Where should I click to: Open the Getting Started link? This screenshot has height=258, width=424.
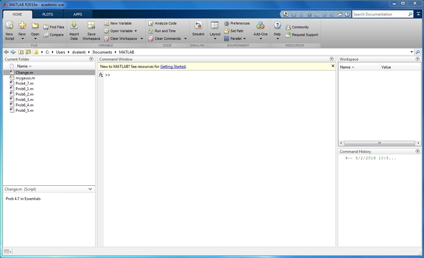[173, 66]
